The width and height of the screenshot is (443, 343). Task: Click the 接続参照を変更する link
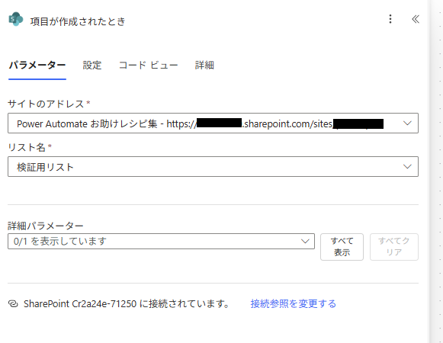coord(294,303)
